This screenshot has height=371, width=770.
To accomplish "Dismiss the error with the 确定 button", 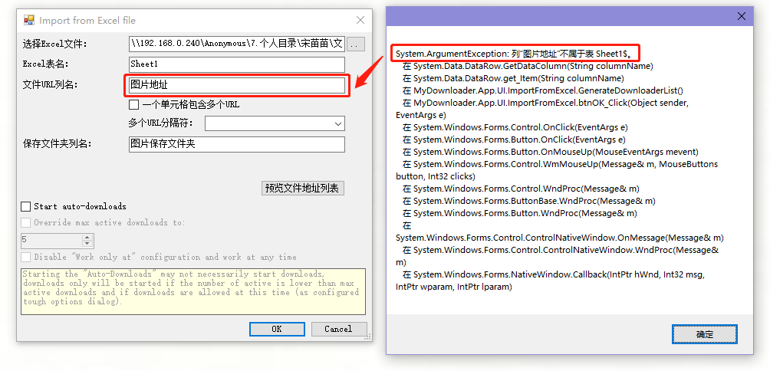I will [x=704, y=334].
